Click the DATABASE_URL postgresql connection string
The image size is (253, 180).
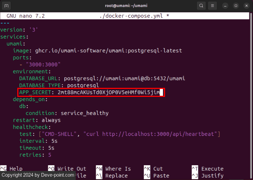click(125, 78)
